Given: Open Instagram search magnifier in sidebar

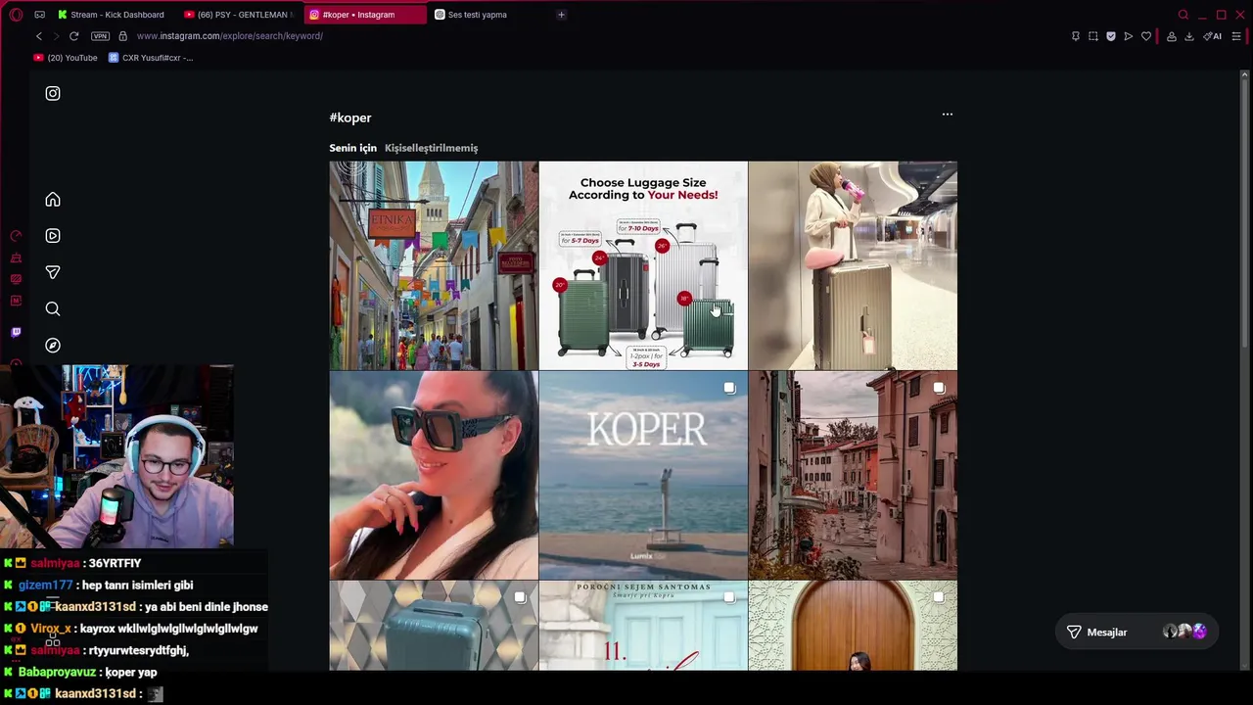Looking at the screenshot, I should (53, 308).
